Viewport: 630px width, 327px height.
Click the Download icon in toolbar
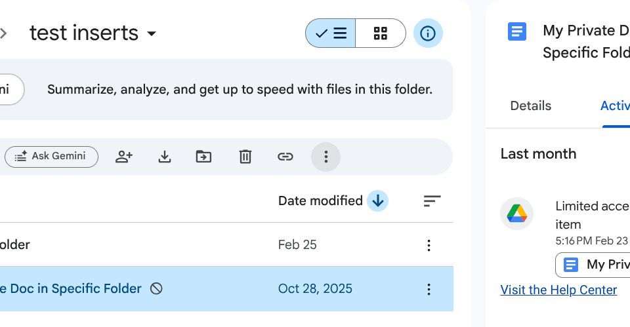pos(165,157)
